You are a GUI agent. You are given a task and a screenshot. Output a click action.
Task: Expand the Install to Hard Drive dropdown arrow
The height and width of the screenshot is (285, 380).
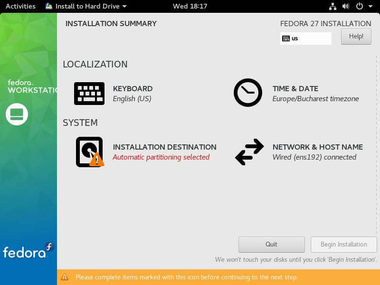124,7
